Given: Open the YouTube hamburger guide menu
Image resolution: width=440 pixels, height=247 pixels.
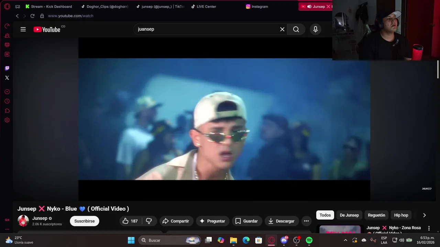Looking at the screenshot, I should tap(23, 29).
